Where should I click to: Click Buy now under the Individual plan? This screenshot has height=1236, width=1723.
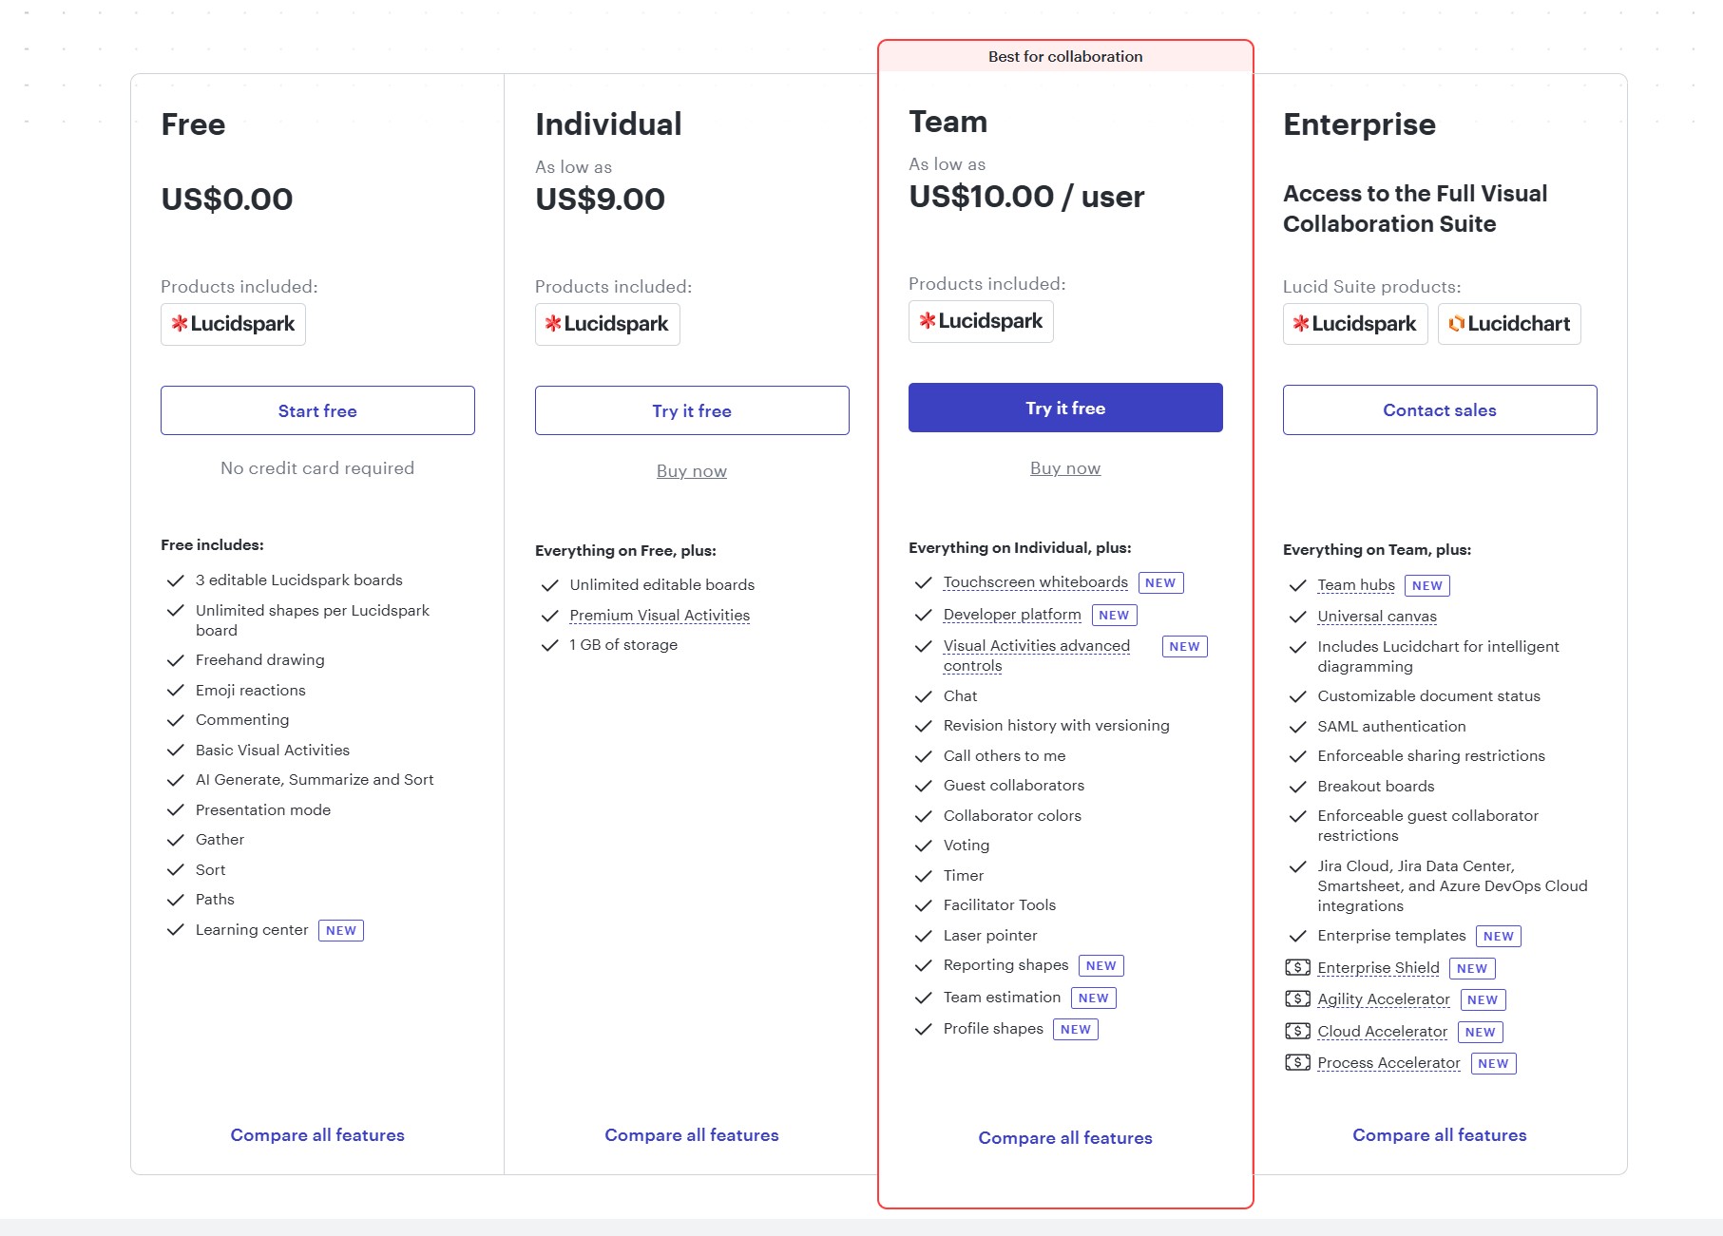(691, 471)
